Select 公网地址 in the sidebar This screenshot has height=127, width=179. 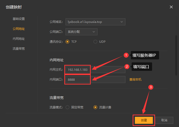point(19,29)
